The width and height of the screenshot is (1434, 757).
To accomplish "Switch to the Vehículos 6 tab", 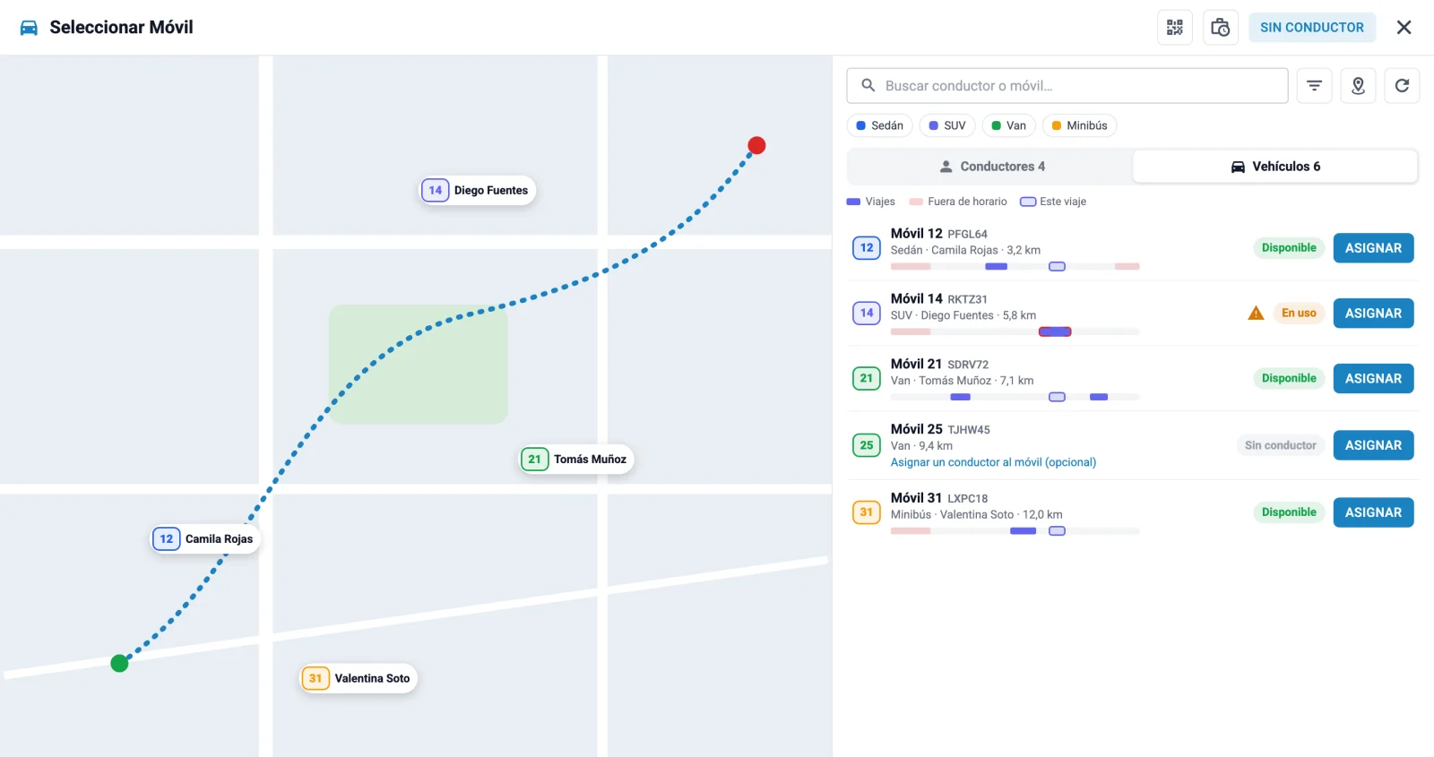I will click(x=1275, y=167).
